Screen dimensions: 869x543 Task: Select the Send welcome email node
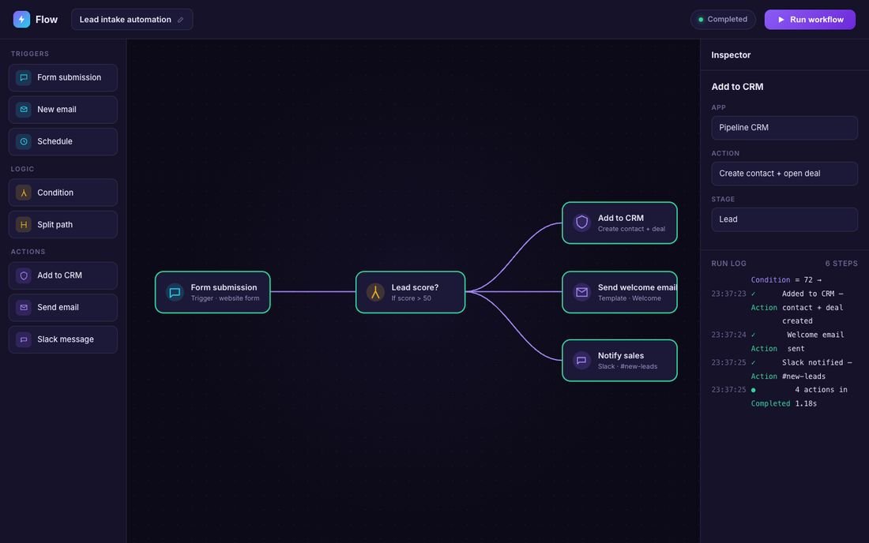point(619,292)
